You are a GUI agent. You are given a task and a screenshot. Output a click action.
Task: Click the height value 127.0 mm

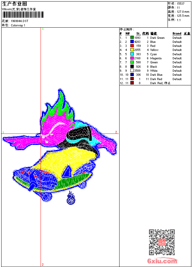183,12
